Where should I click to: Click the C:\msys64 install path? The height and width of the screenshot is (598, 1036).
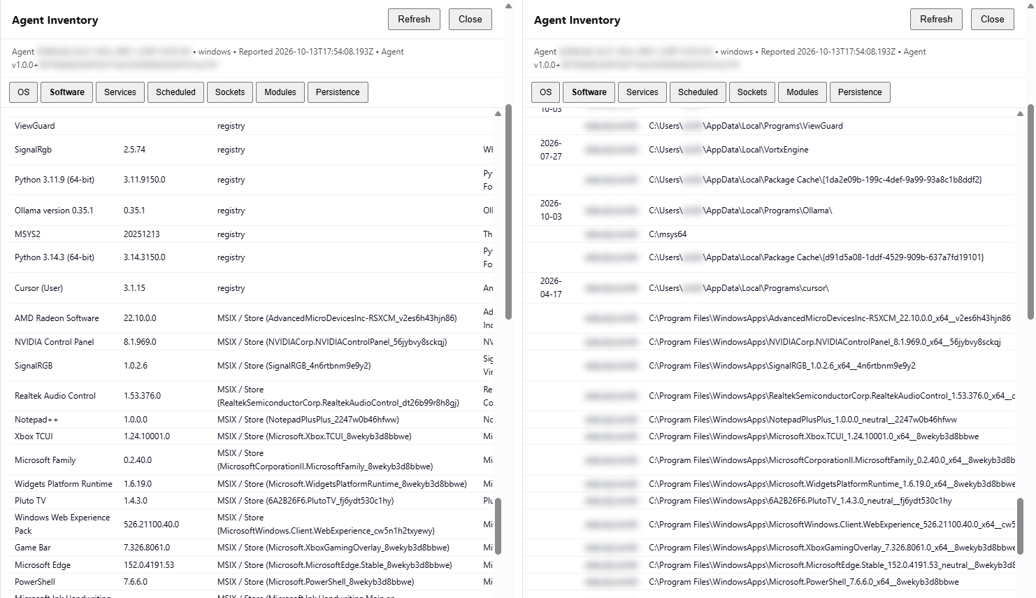pyautogui.click(x=668, y=234)
